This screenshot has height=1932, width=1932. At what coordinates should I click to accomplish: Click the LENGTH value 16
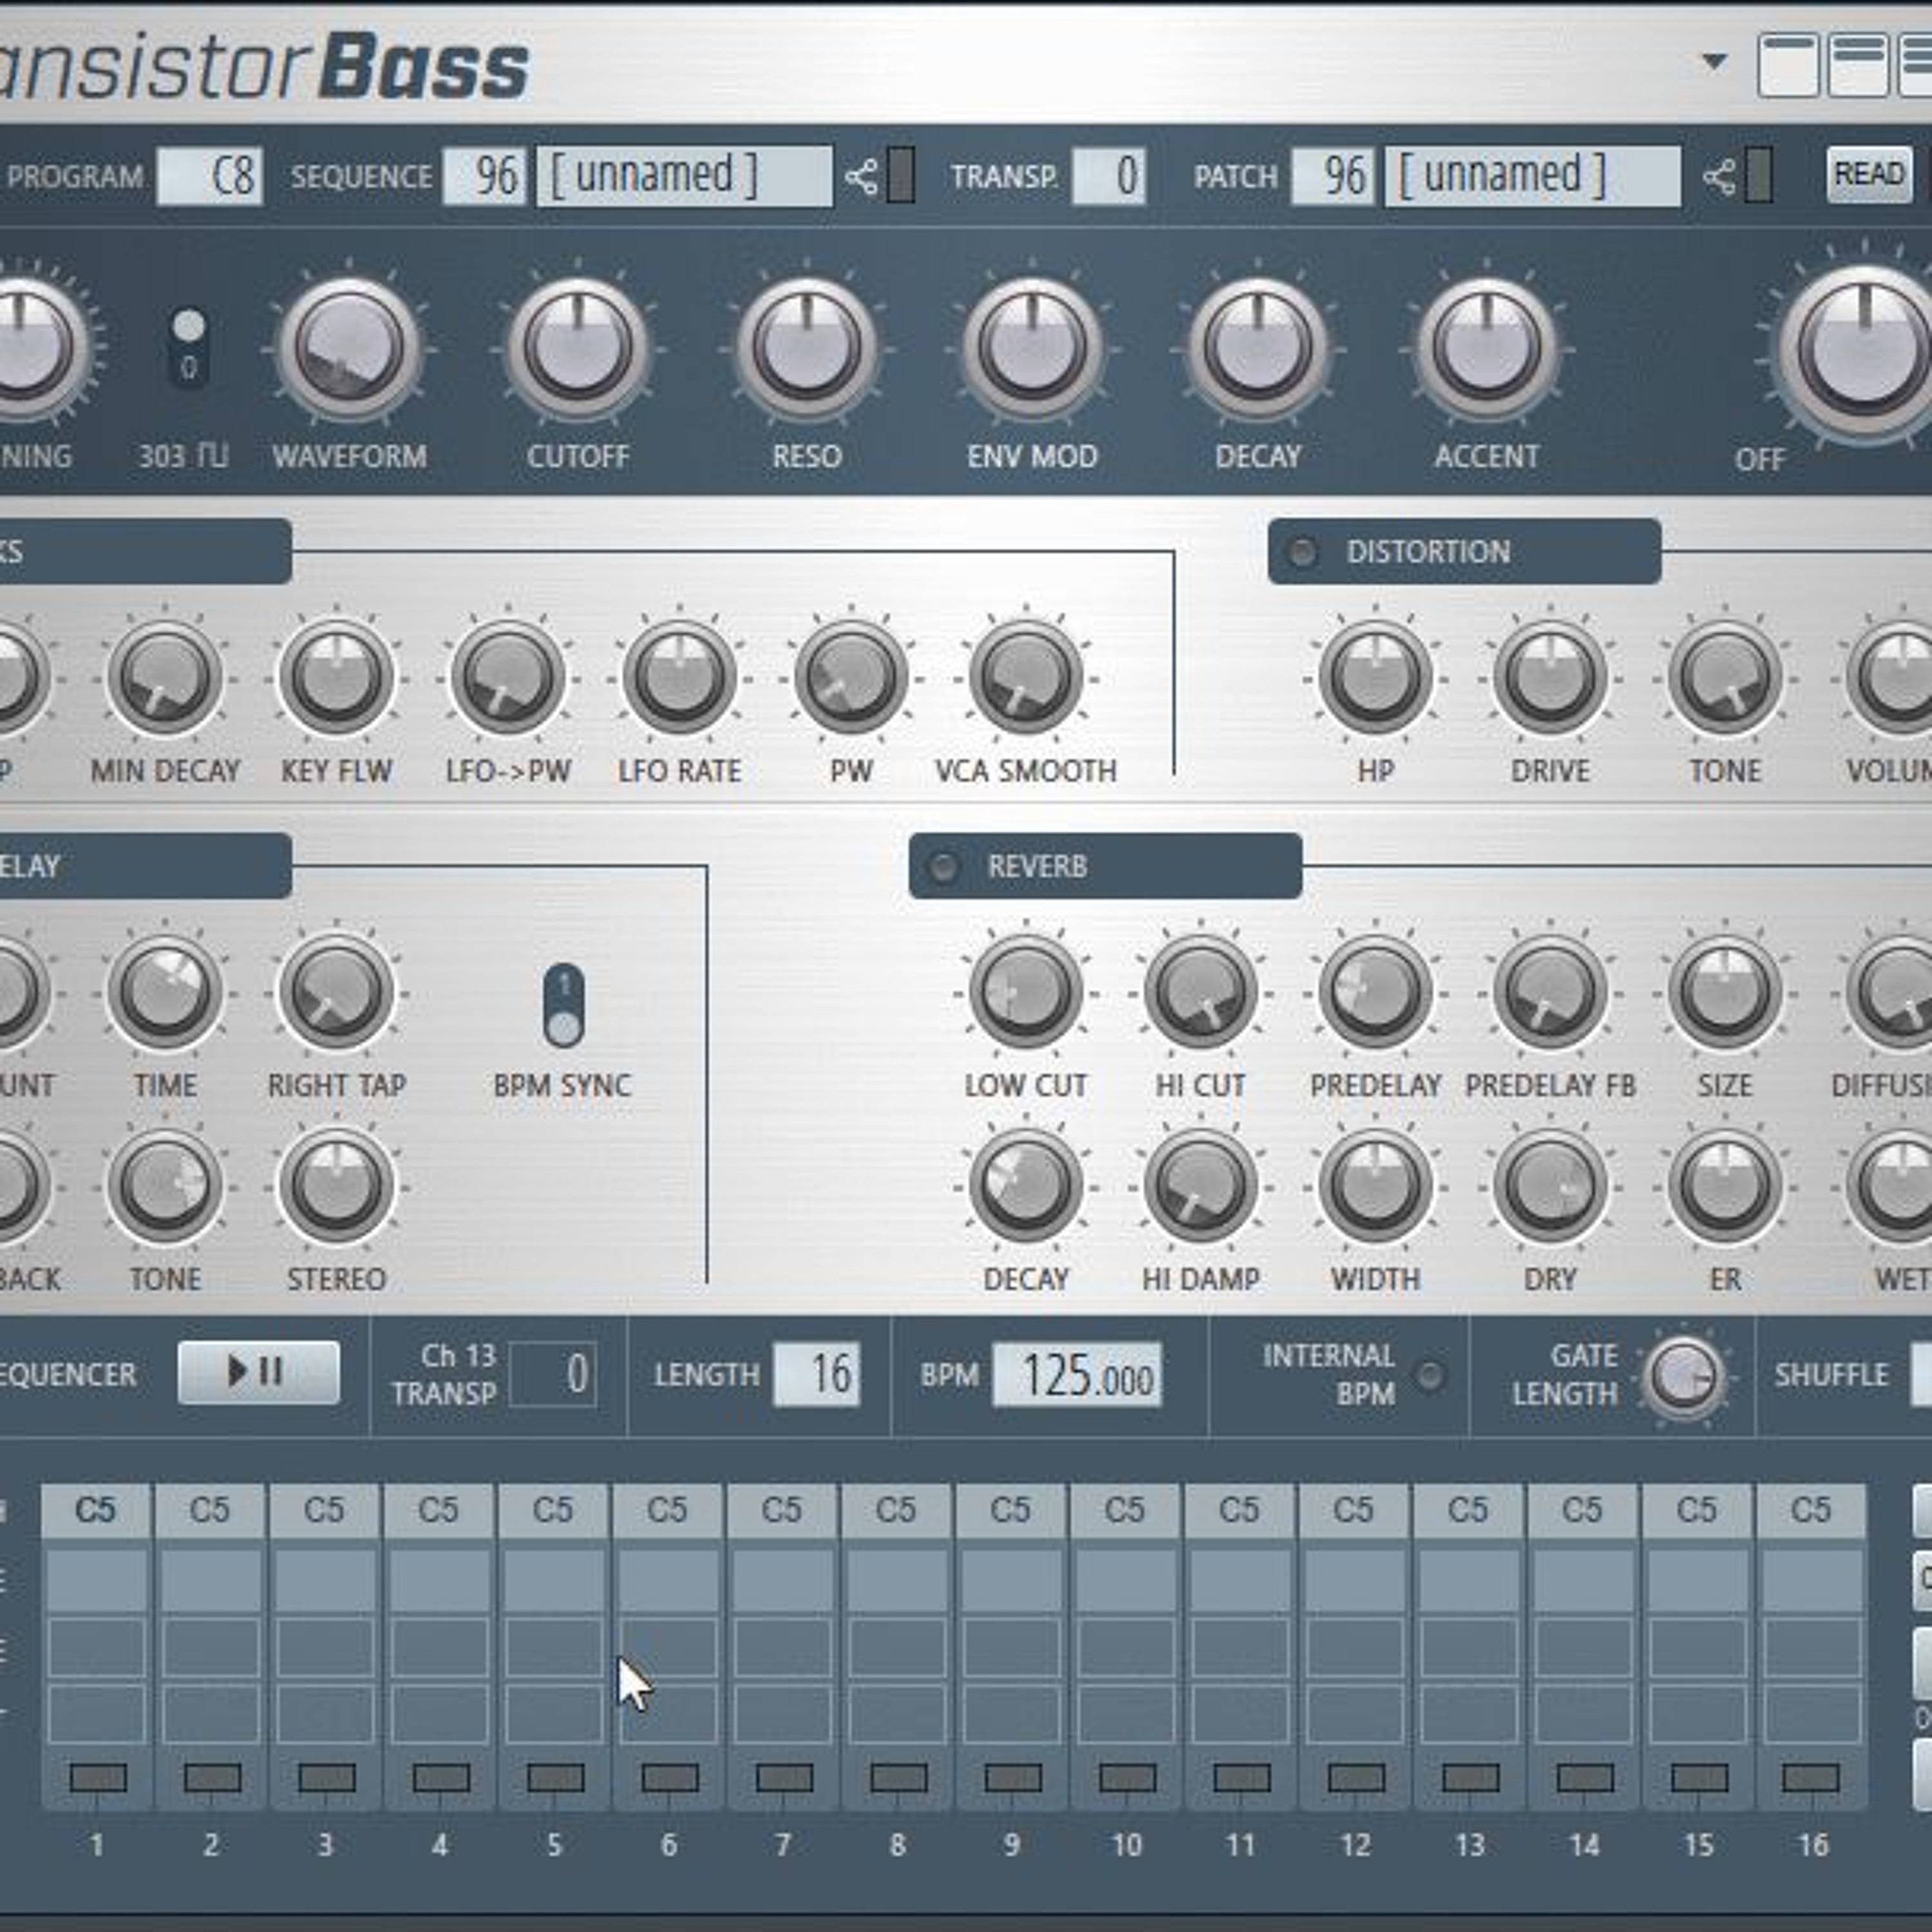pyautogui.click(x=817, y=1374)
